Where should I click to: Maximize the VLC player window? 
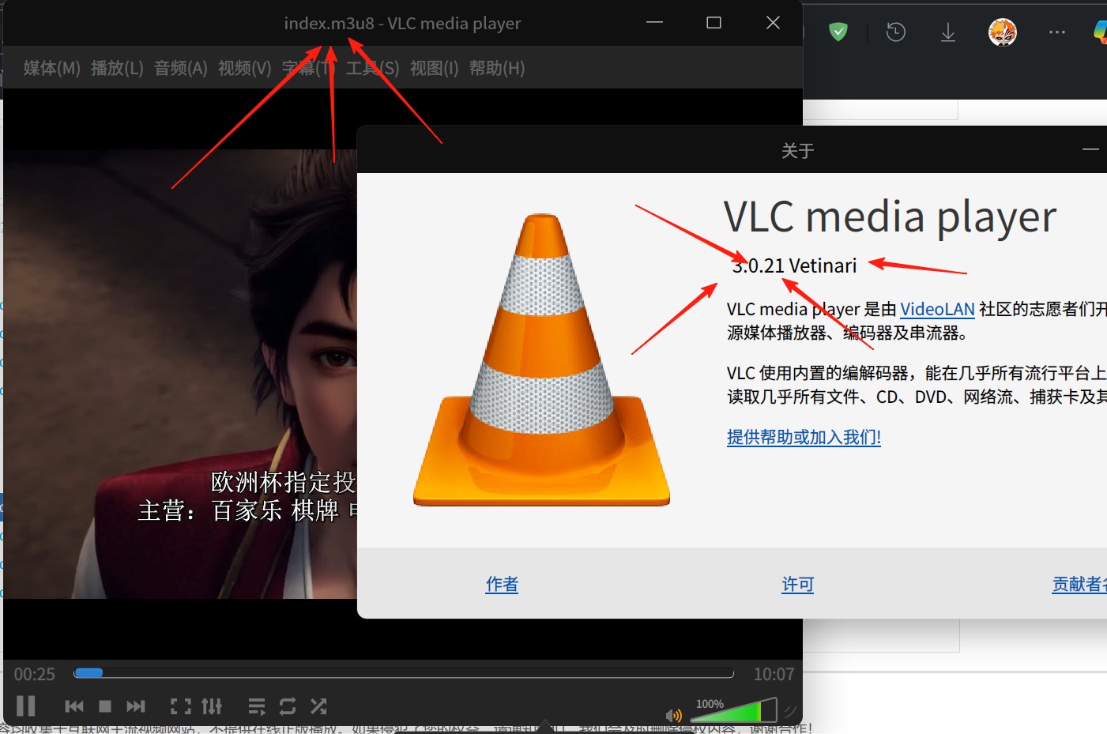(x=714, y=23)
